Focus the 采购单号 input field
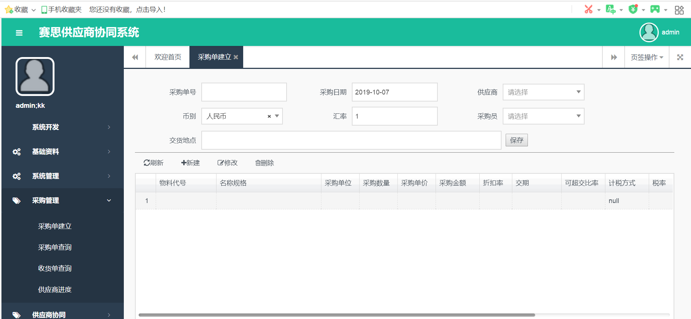 pos(244,92)
